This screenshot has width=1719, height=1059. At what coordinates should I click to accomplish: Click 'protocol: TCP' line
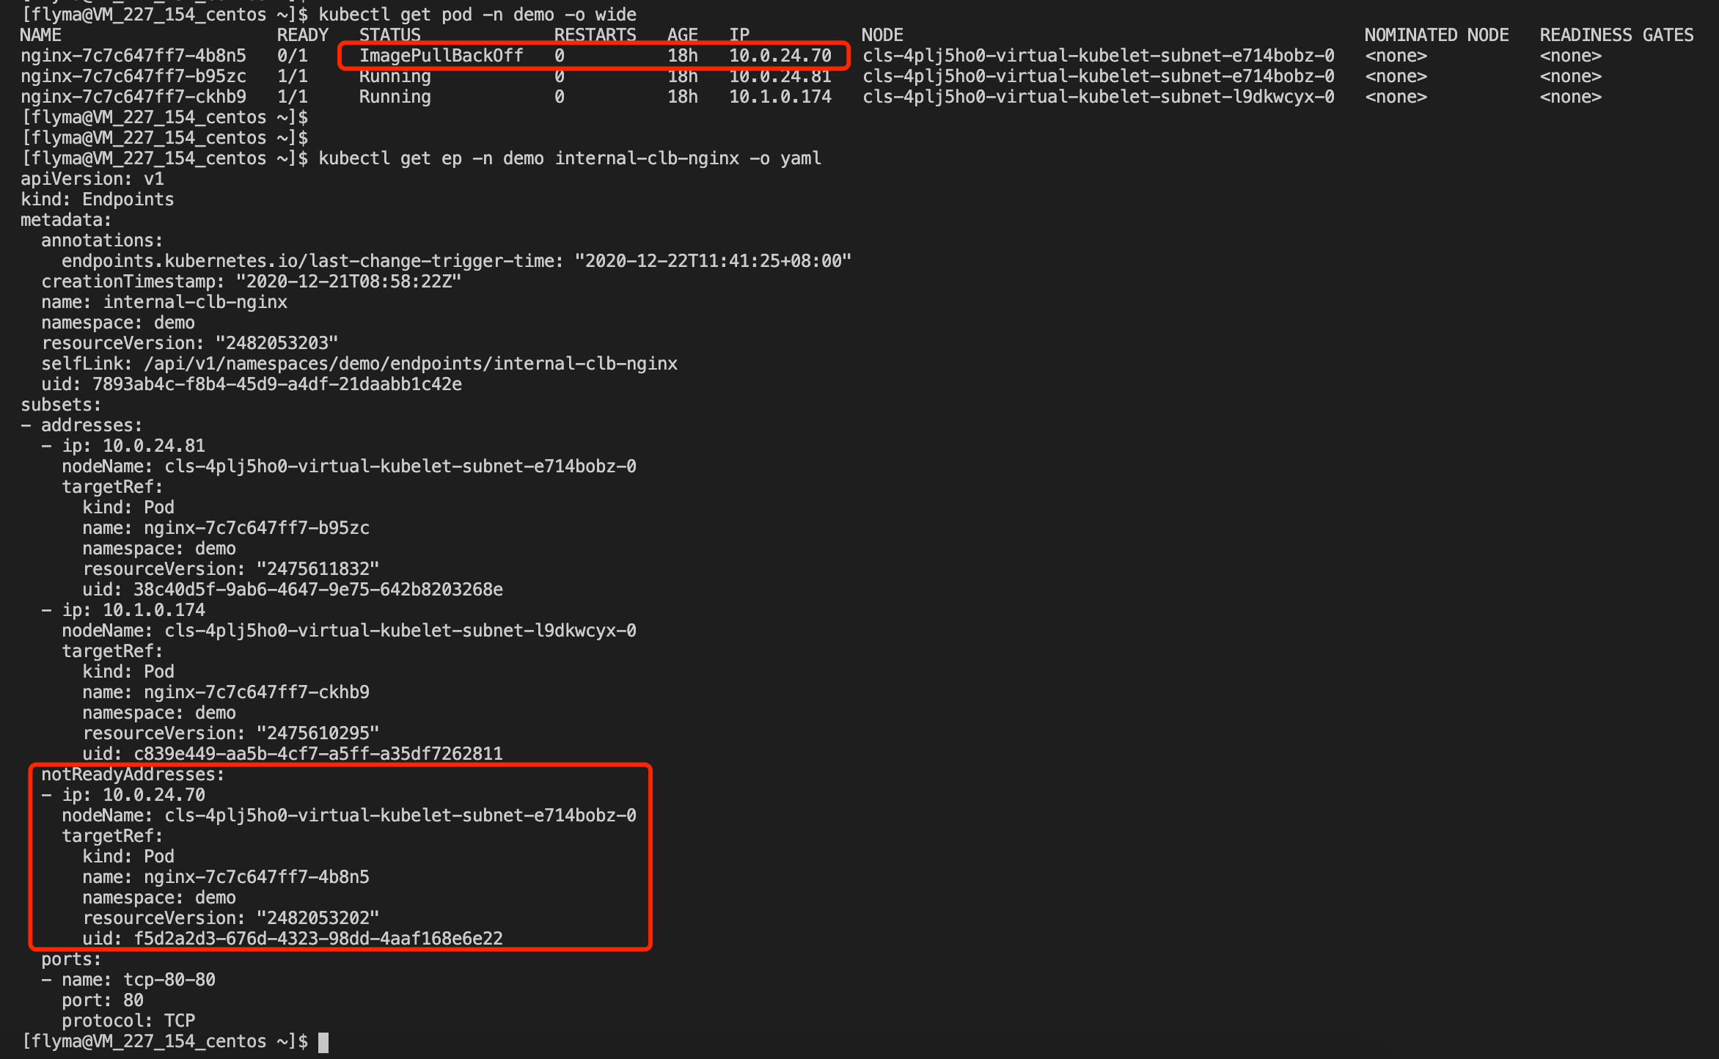(x=128, y=1021)
